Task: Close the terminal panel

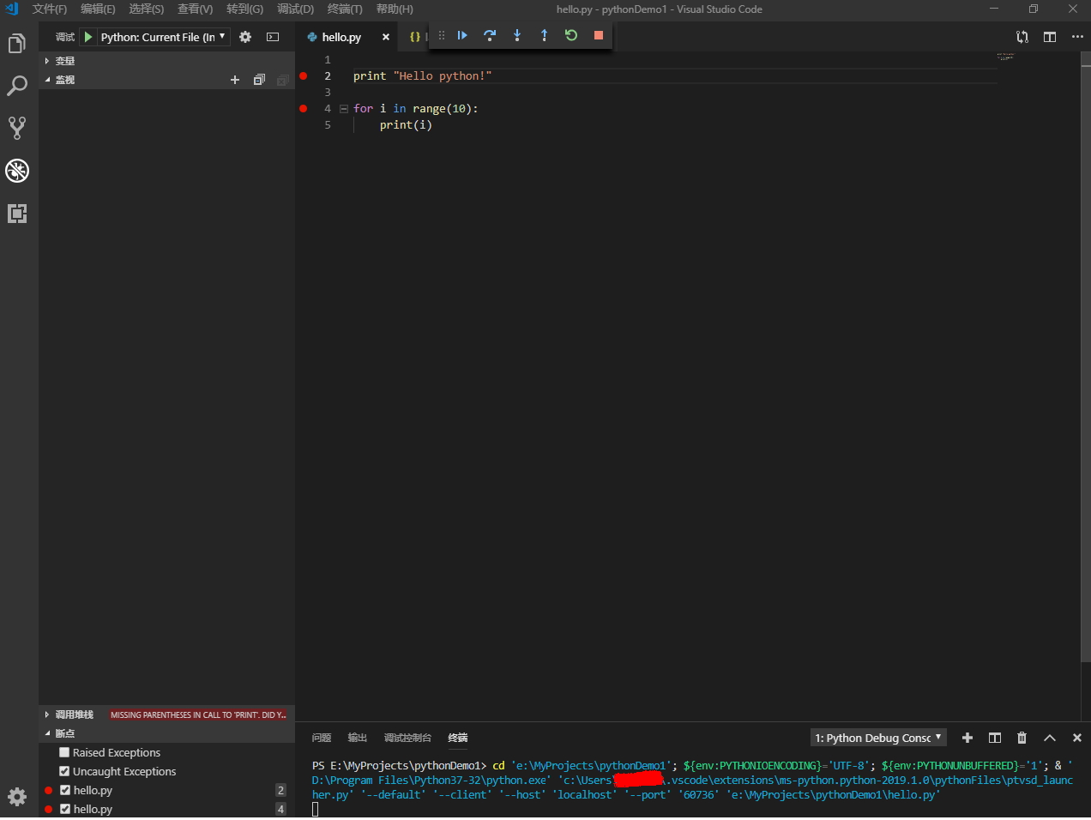Action: pyautogui.click(x=1077, y=738)
